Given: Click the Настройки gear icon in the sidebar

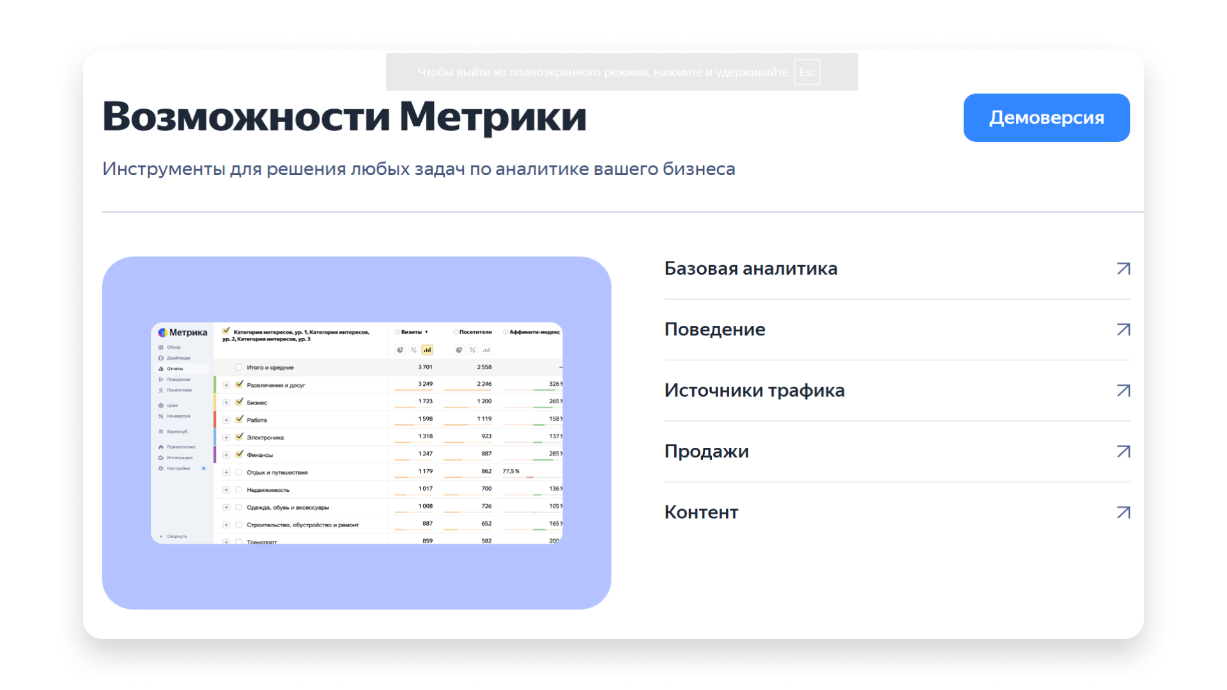Looking at the screenshot, I should 161,468.
